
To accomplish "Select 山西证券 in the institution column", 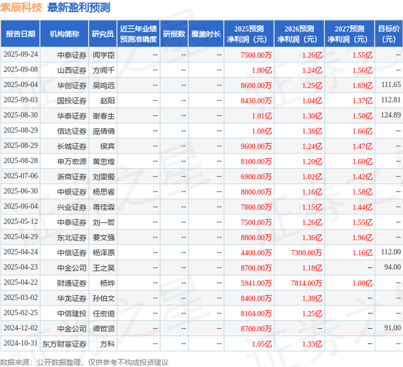I will point(72,70).
